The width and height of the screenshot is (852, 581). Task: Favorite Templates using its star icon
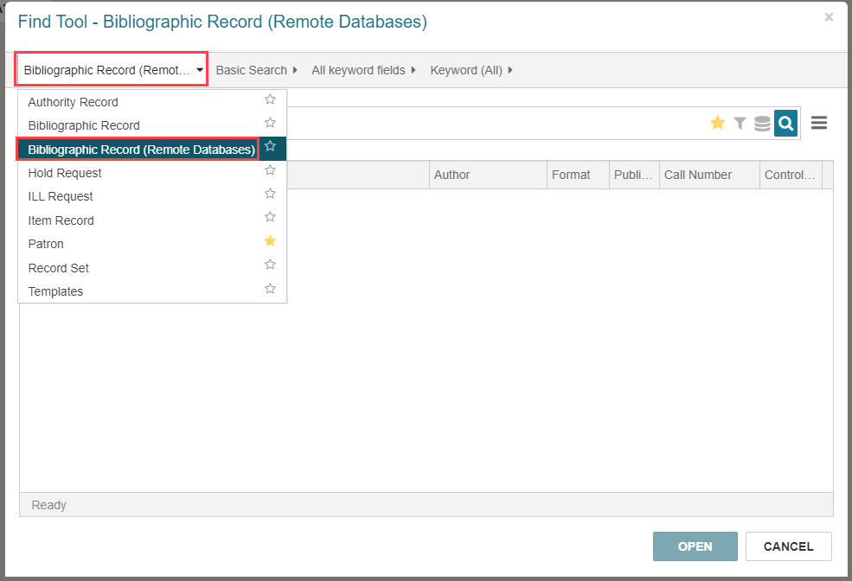click(270, 288)
